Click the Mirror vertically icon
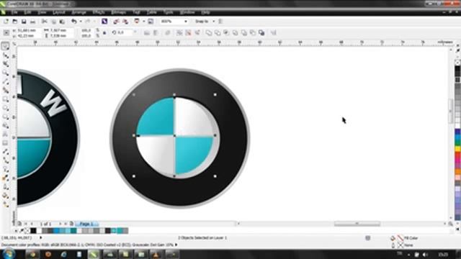461x259 pixels. tap(156, 32)
